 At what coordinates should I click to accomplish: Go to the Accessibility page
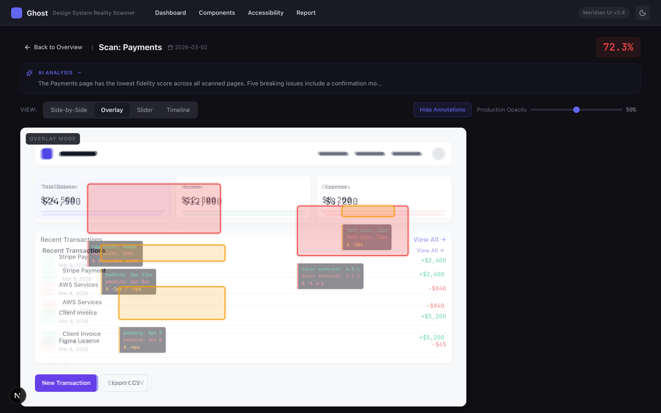(x=265, y=13)
